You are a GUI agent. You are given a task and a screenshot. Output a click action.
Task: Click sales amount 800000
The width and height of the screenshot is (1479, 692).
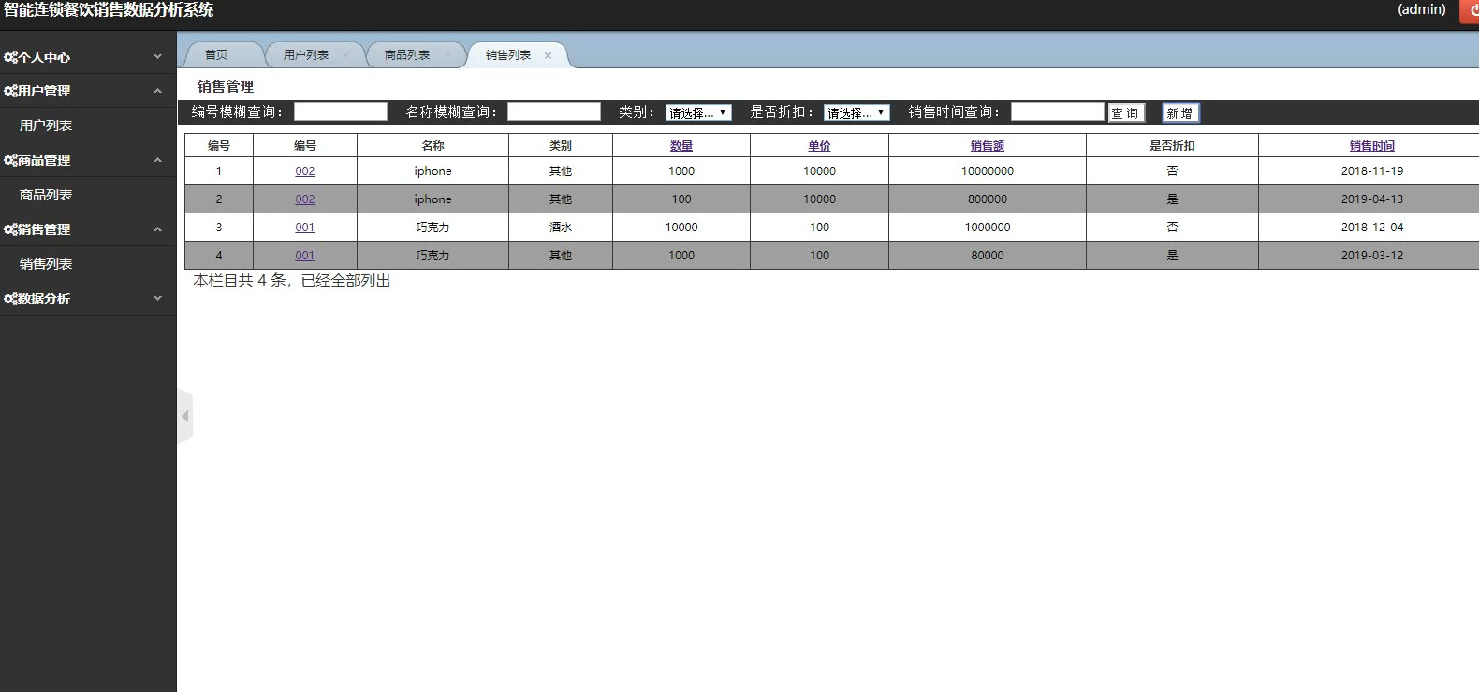[x=988, y=199]
